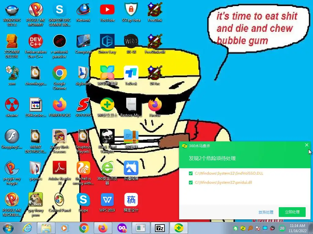Switch to 360 green plus taskbar button
The image size is (313, 234).
[179, 228]
